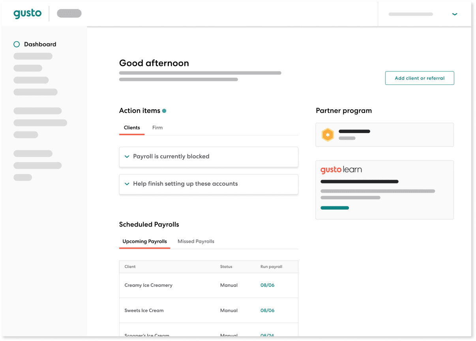Click the Partner program tier card

pyautogui.click(x=384, y=135)
